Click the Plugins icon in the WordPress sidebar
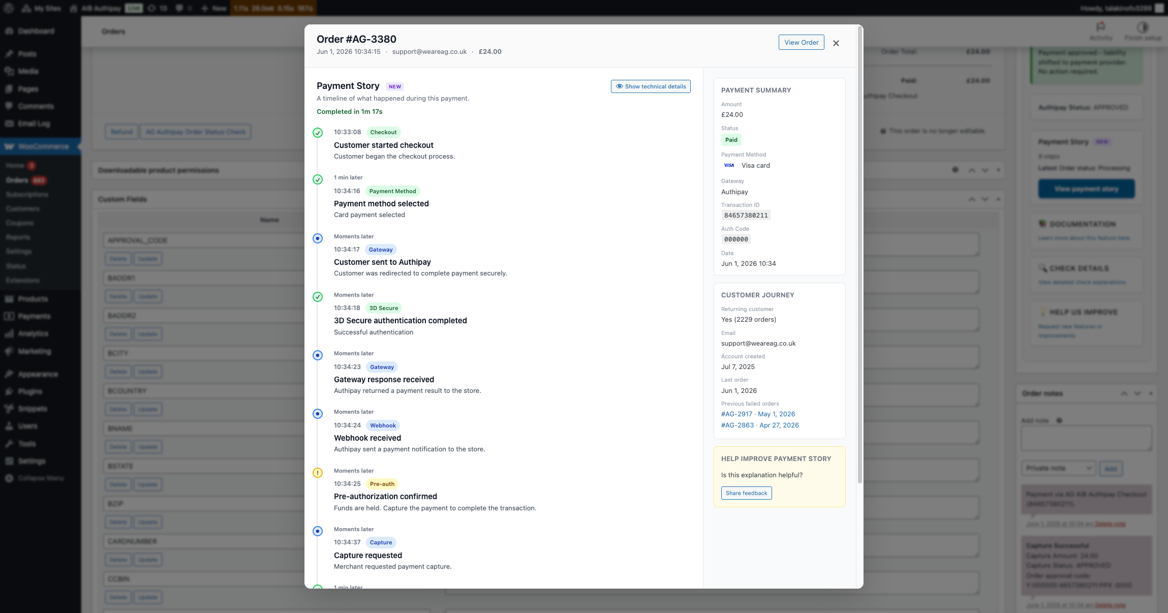The height and width of the screenshot is (613, 1168). (x=9, y=391)
